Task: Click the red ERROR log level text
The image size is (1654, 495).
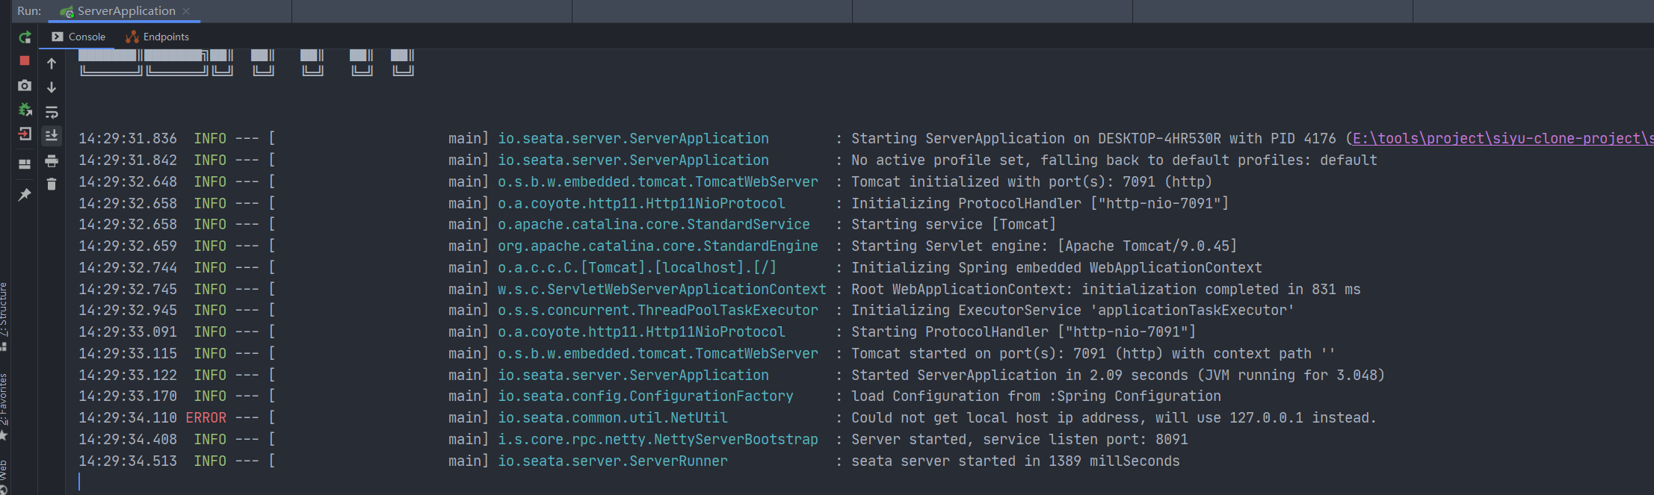Action: 206,417
